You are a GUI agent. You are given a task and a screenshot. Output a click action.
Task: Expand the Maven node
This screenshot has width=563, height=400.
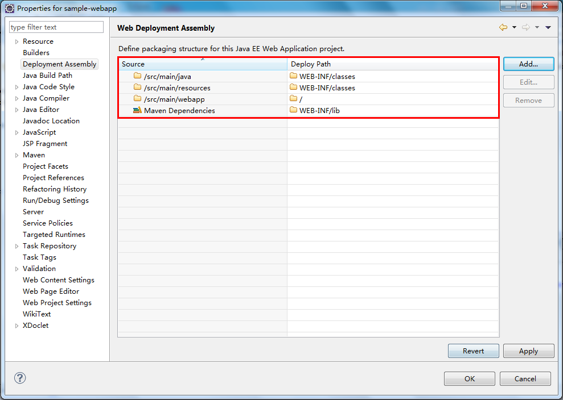(17, 155)
